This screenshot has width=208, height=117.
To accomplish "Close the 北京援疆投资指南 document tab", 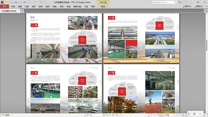I will pyautogui.click(x=19, y=10).
